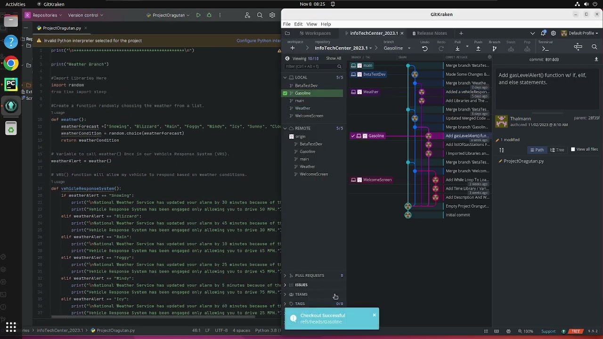
Task: Open GitKraken notifications bell
Action: click(543, 33)
